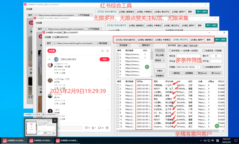This screenshot has height=144, width=239.
Task: Click the 中 input method indicator
Action: point(213,140)
